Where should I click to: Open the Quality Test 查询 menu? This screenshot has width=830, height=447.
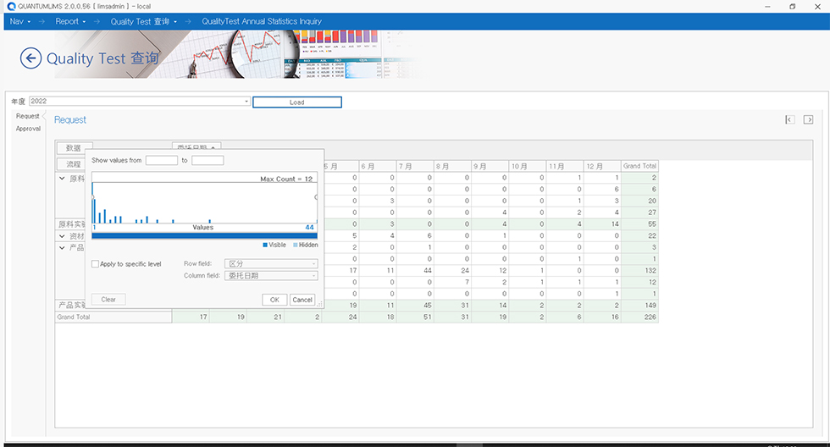pos(144,21)
